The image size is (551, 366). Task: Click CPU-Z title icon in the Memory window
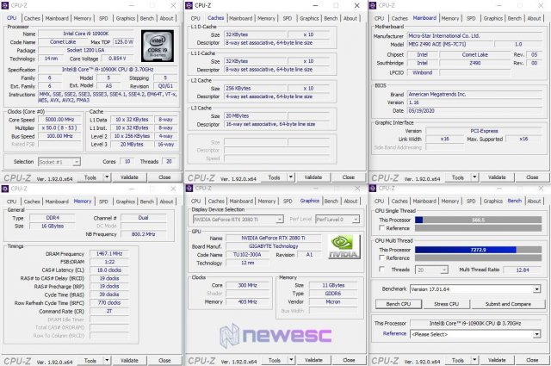(6, 188)
